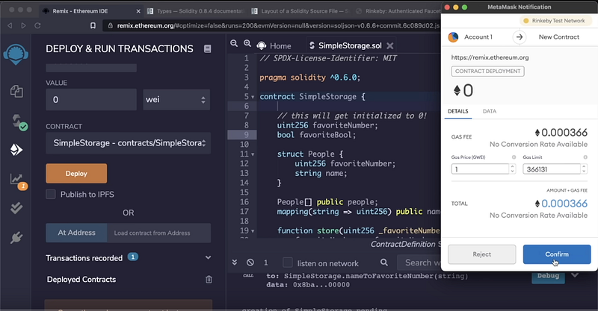Fold contract SimpleStorage at line 5 arrow
Screen dimensions: 598x311
253,97
